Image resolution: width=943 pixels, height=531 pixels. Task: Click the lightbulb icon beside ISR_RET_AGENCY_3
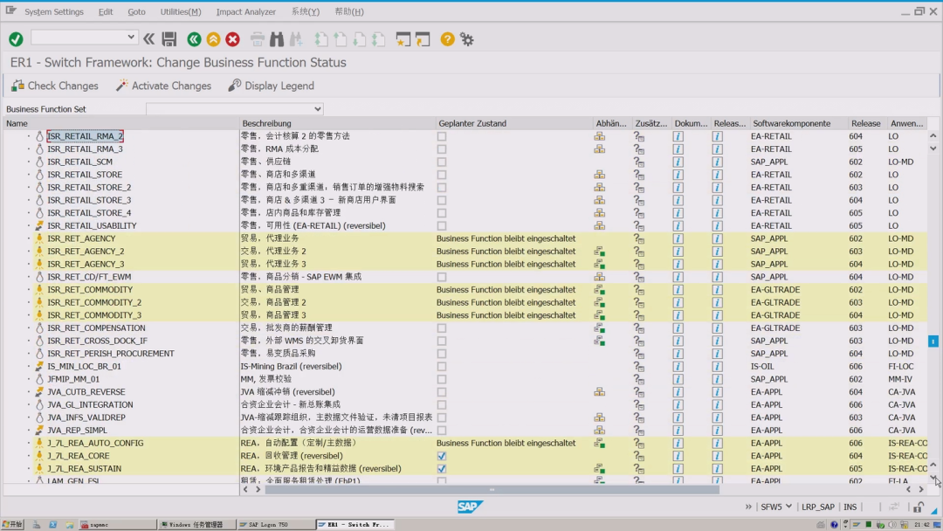[39, 264]
